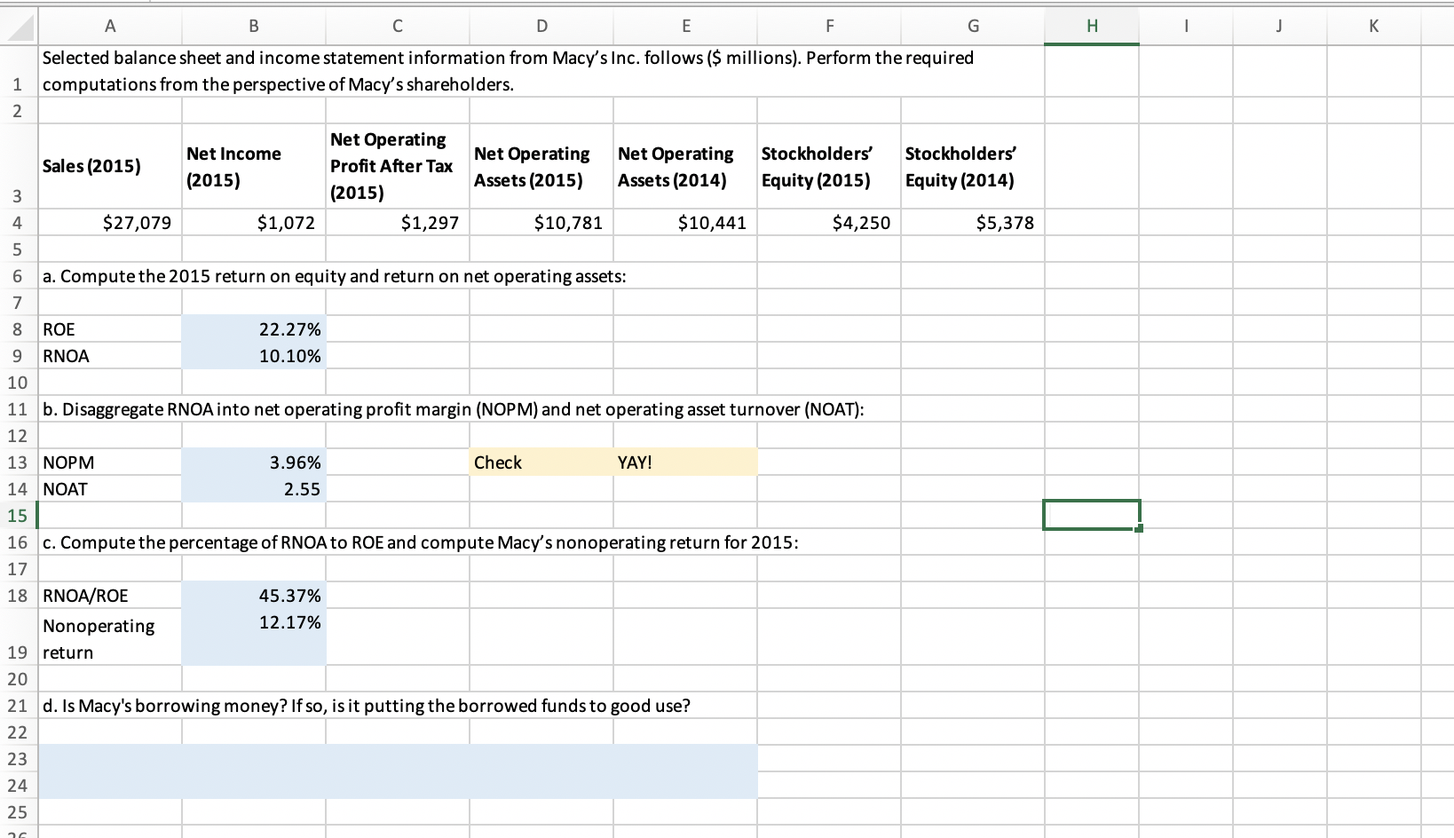
Task: Click the Macy's problem description cell
Action: [541, 71]
